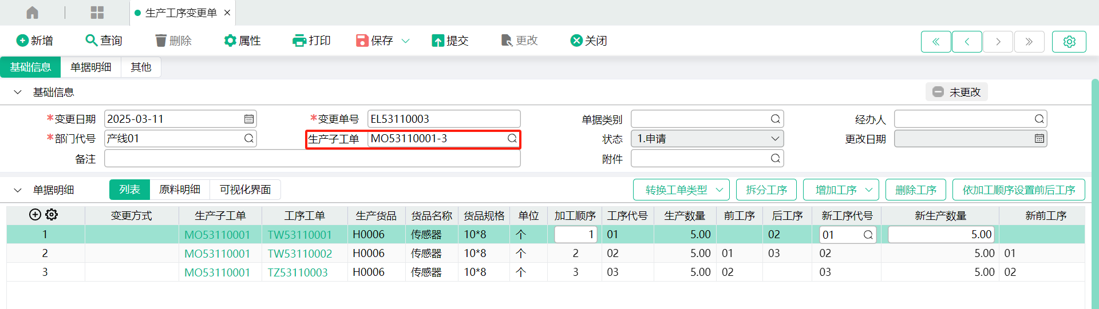Click add-row plus icon in table header

pos(35,215)
